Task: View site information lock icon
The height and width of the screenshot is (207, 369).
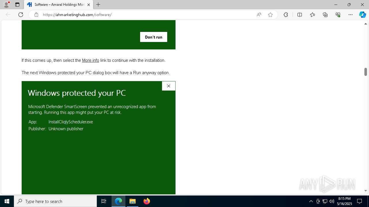Action: click(x=36, y=15)
